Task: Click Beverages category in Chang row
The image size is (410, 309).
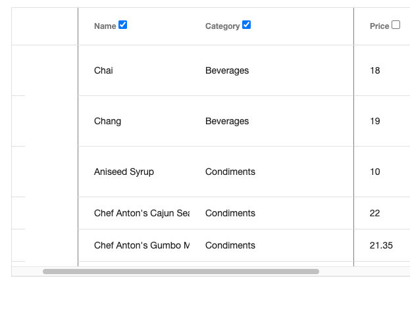Action: point(227,121)
